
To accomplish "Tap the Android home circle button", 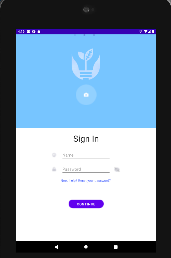I will 86,247.
